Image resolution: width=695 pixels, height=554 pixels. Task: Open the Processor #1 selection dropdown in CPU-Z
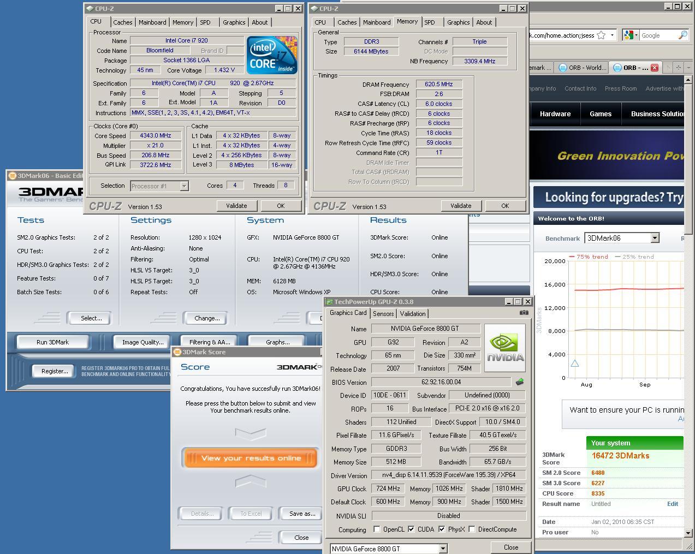point(184,186)
